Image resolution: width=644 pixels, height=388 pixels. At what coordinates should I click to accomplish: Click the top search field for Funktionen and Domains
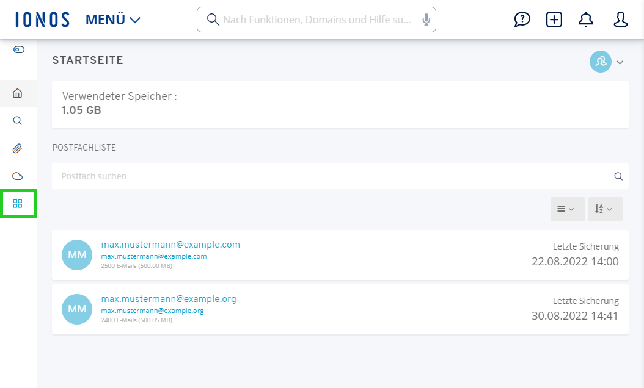(x=317, y=20)
